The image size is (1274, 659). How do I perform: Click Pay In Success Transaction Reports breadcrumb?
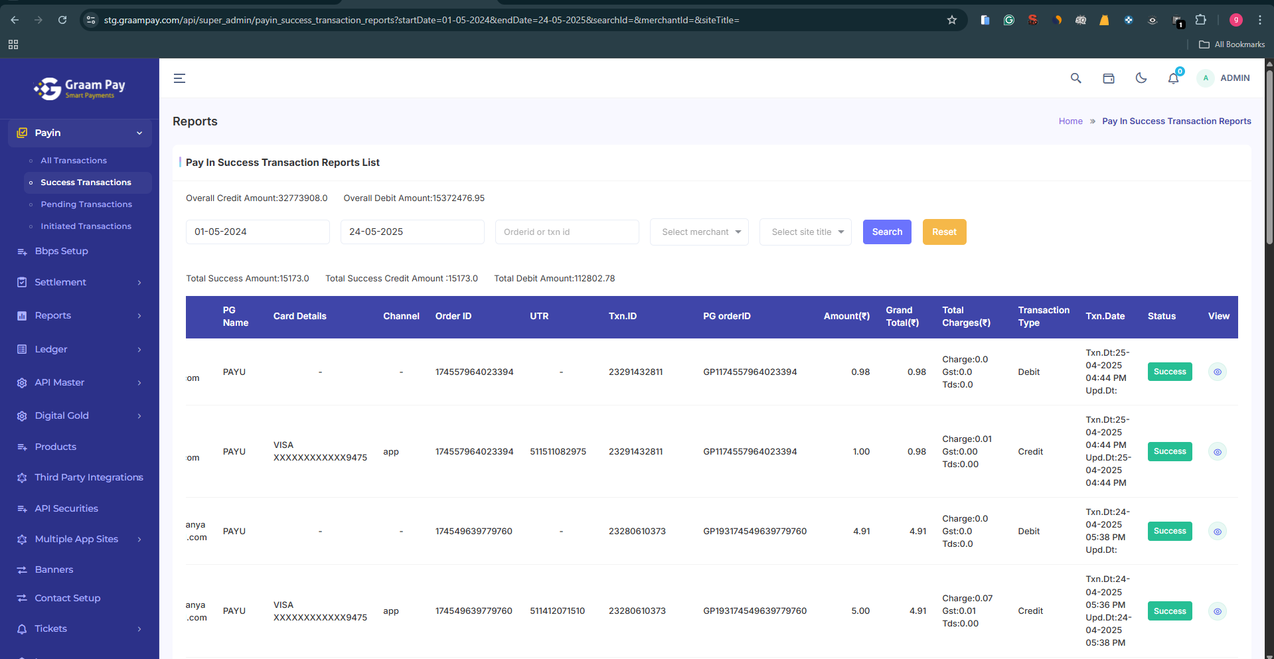1176,121
